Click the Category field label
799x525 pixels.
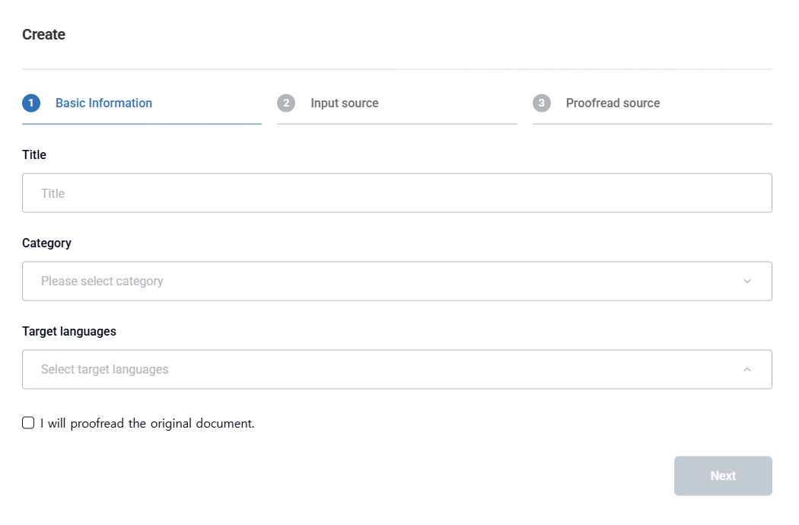[46, 243]
